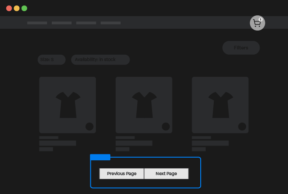
Task: Close the window with the red button
Action: coord(9,9)
